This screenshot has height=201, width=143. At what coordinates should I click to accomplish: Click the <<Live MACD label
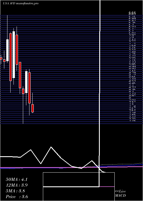[x=120, y=194]
